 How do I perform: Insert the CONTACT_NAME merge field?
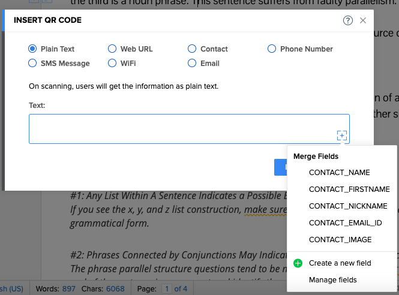pos(339,173)
